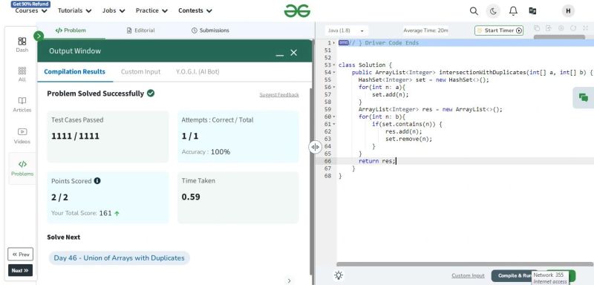The width and height of the screenshot is (594, 285).
Task: Collapse code fold arrow at line 53
Action: [333, 65]
